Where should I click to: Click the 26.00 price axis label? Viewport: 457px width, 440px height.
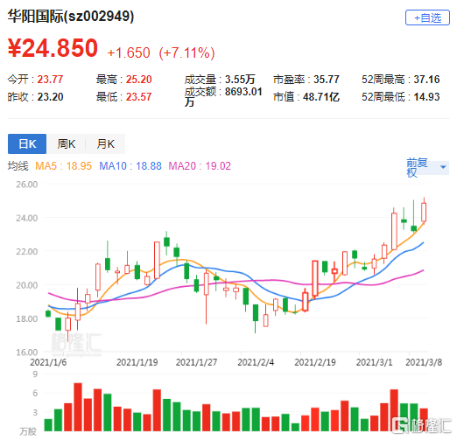tap(27, 185)
